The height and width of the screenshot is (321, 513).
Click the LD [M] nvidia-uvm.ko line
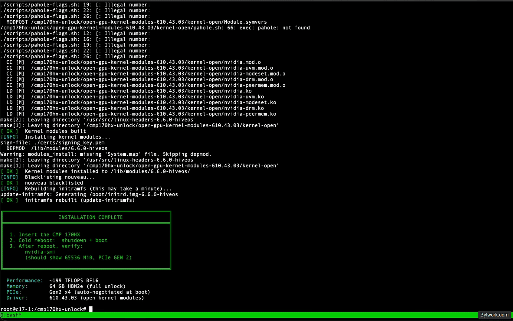pos(135,97)
